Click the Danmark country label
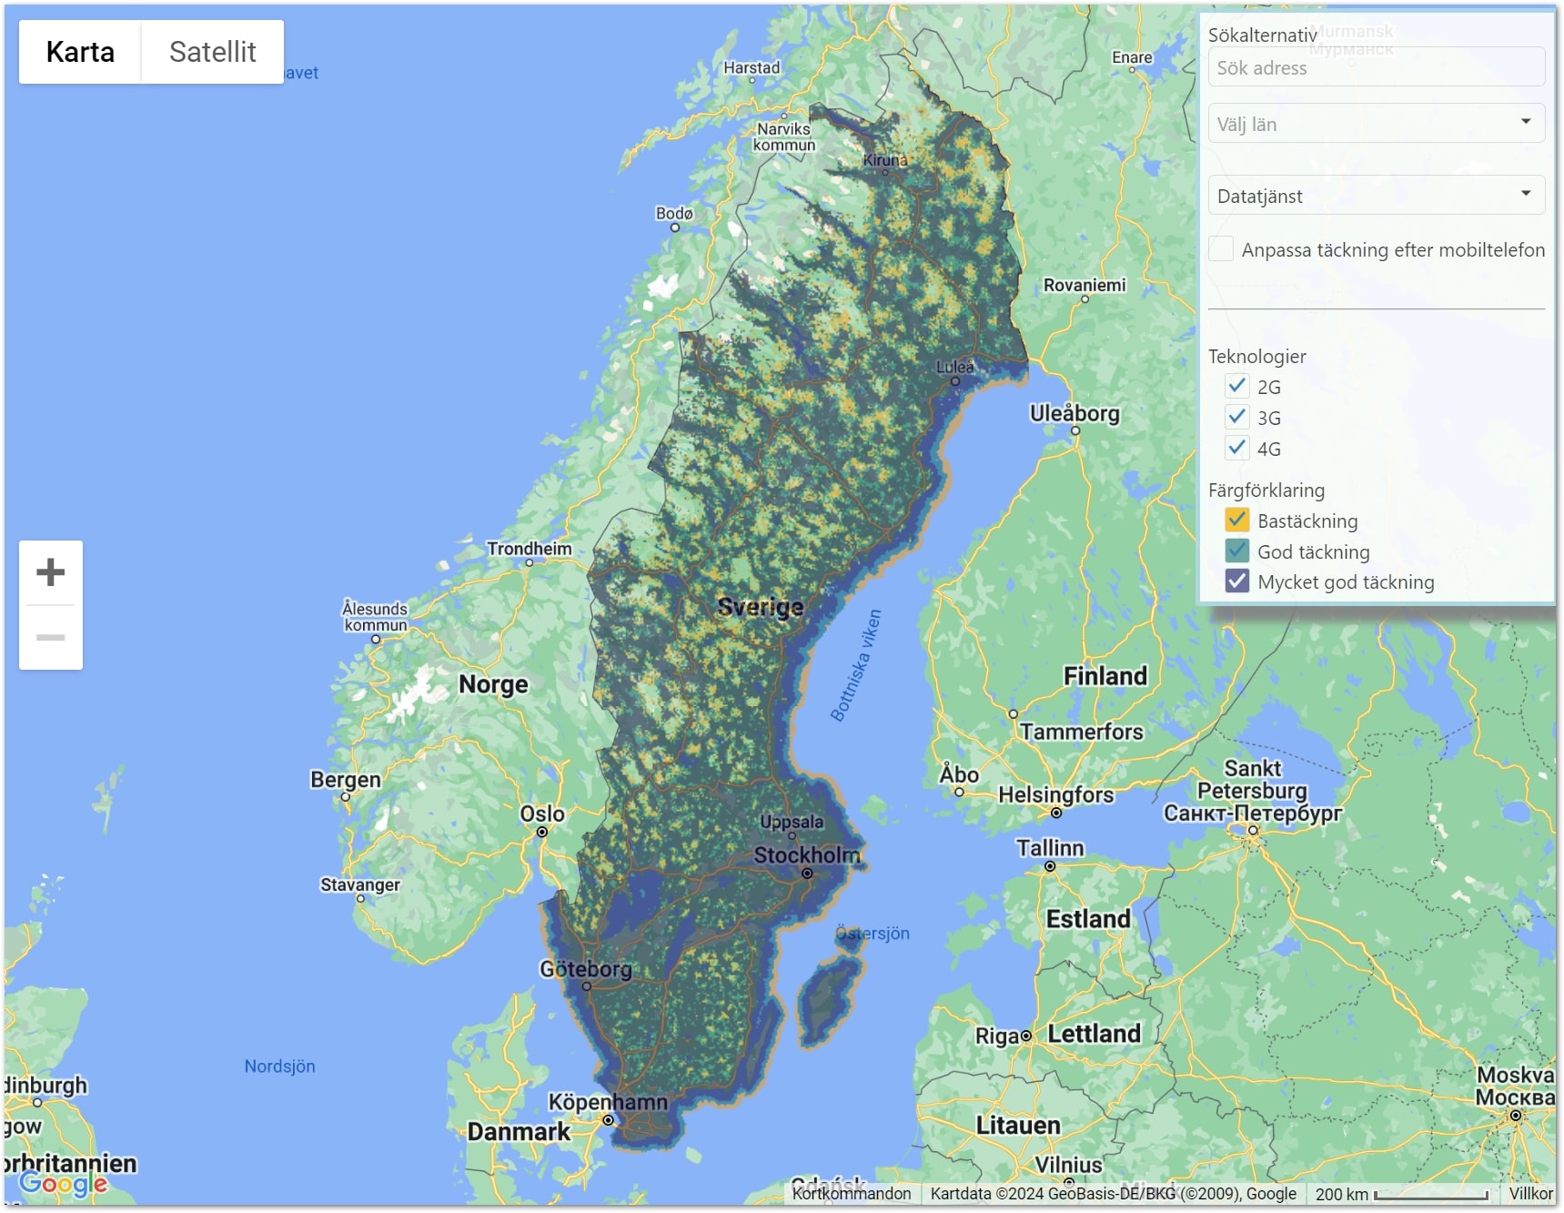The image size is (1564, 1213). [x=519, y=1132]
